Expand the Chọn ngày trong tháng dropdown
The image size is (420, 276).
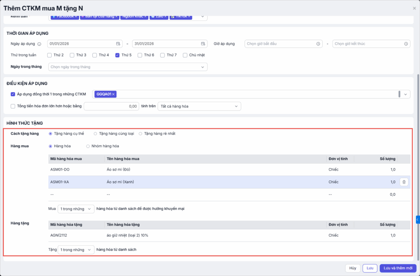click(x=128, y=67)
